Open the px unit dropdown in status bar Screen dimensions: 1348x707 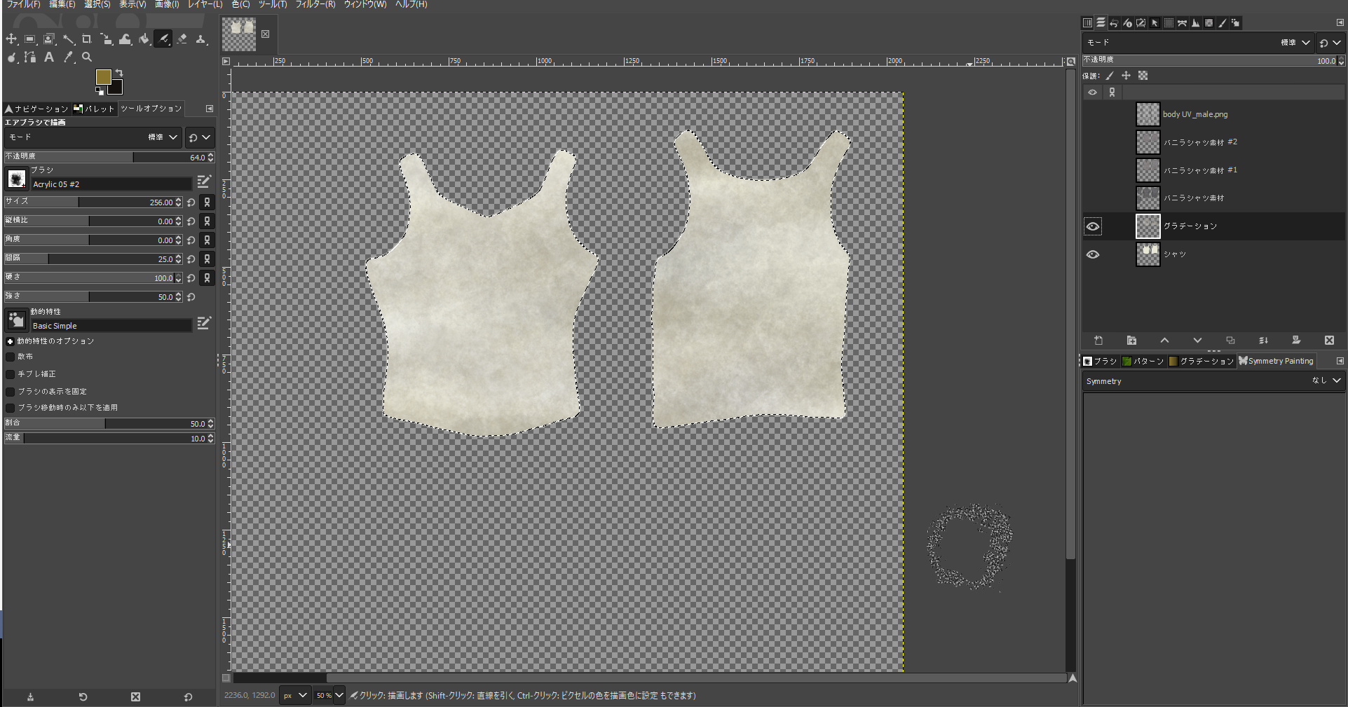click(x=295, y=696)
